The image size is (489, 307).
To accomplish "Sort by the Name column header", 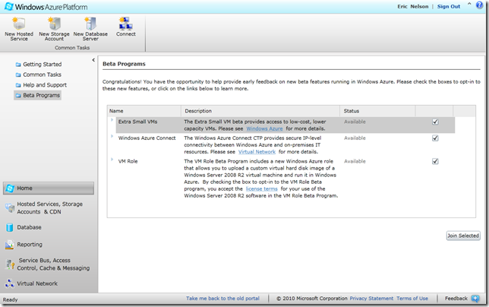I will (144, 111).
